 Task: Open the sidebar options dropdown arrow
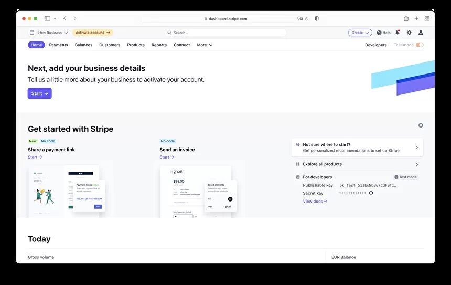point(55,18)
